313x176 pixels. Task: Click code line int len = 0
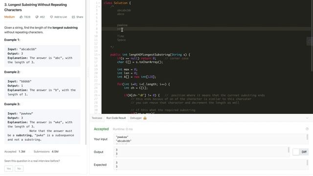(127, 73)
